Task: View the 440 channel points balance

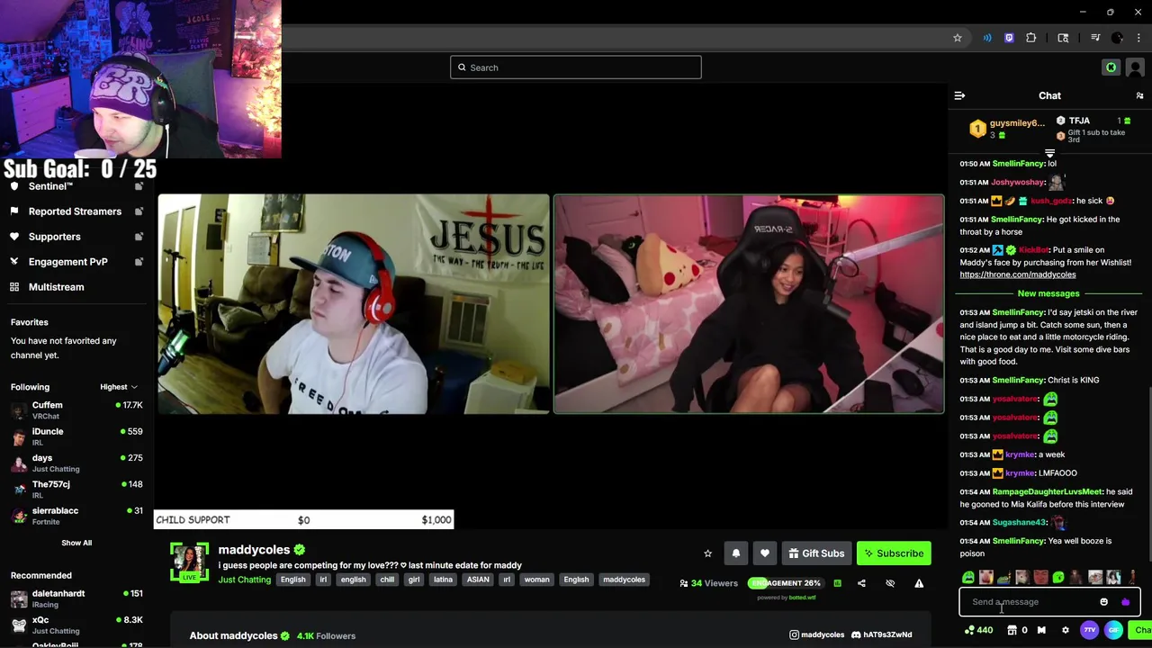Action: (978, 630)
